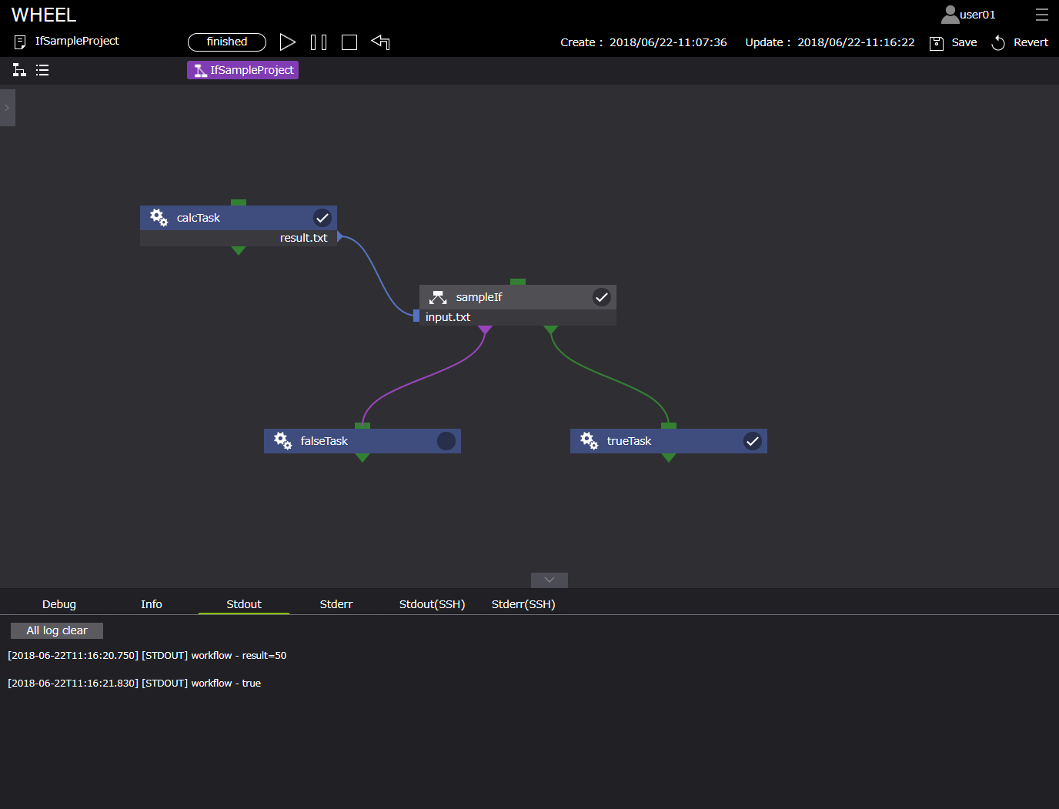Open the Stderr log tab

pos(336,604)
